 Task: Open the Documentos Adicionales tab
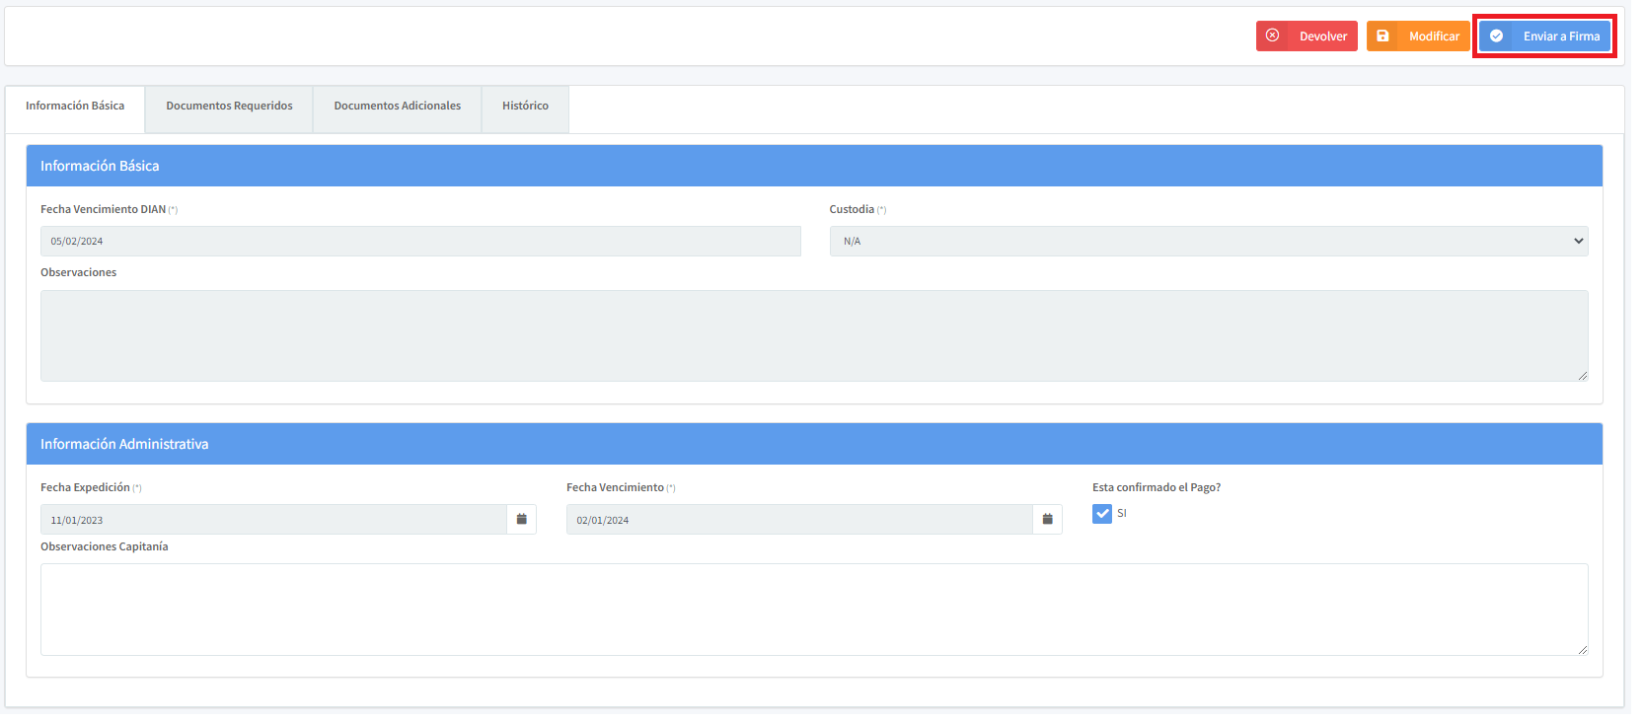(397, 107)
